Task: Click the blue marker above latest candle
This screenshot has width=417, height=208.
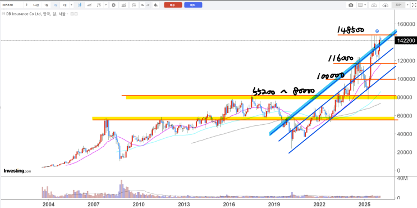Action: pyautogui.click(x=377, y=31)
